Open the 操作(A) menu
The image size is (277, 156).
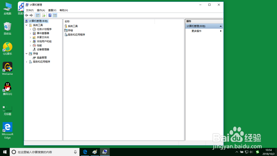41,10
